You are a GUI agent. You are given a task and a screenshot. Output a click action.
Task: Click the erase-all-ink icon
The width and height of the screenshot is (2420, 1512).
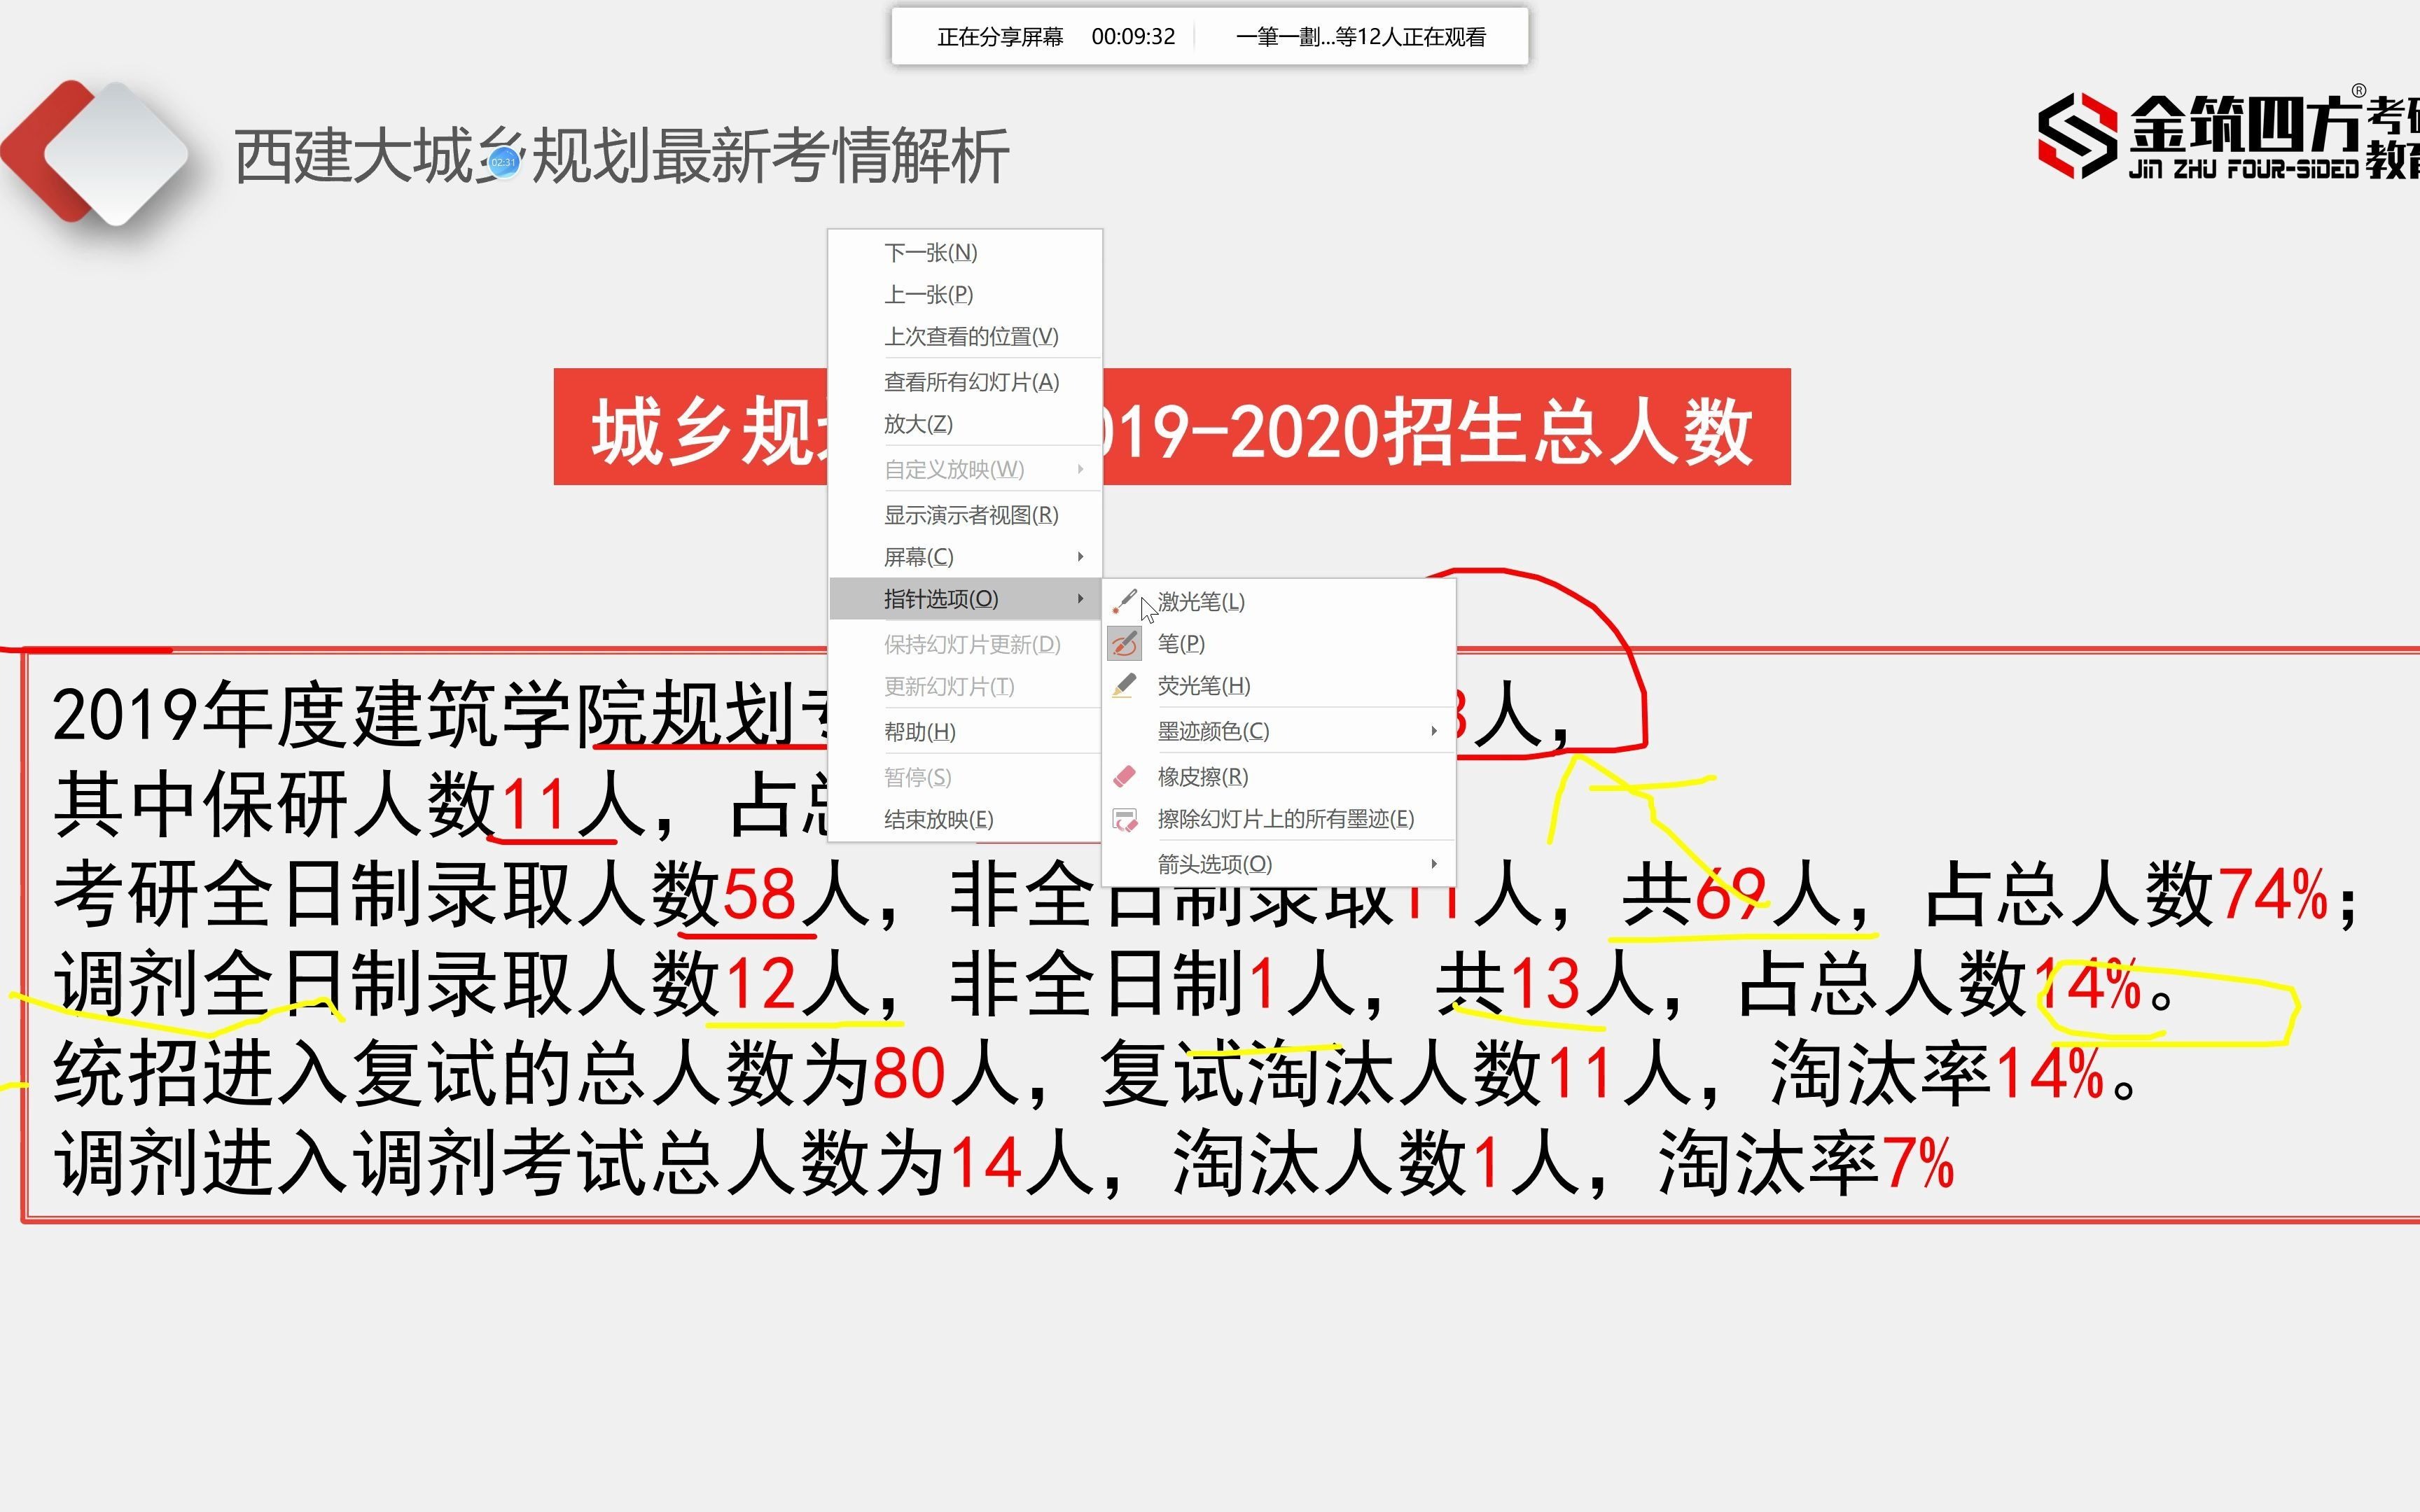tap(1124, 820)
